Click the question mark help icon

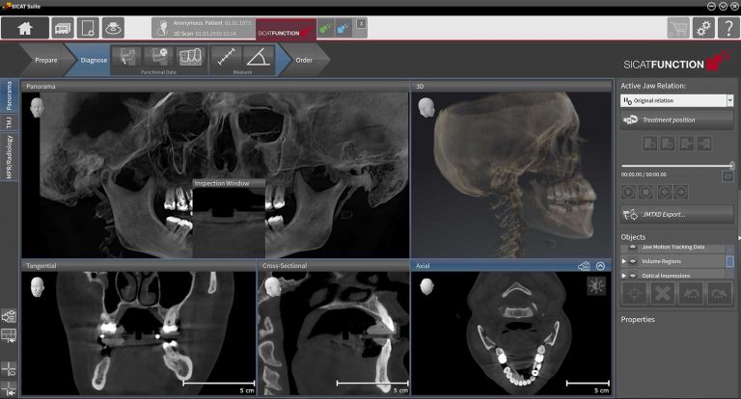(727, 28)
